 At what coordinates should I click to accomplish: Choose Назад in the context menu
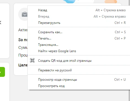(79, 10)
